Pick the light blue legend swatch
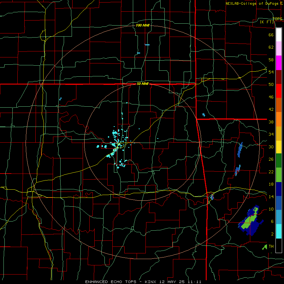 pos(279,217)
